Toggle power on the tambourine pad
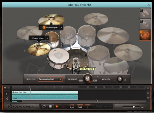The image size is (154, 113). pos(141,32)
